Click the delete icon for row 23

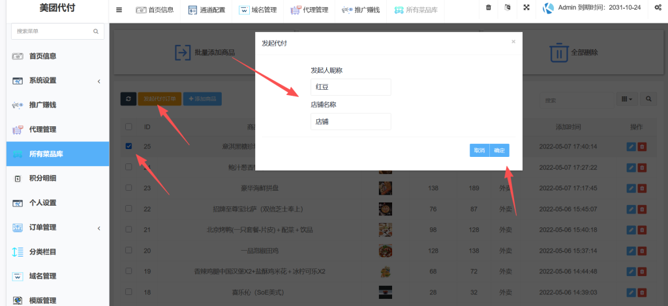(642, 188)
